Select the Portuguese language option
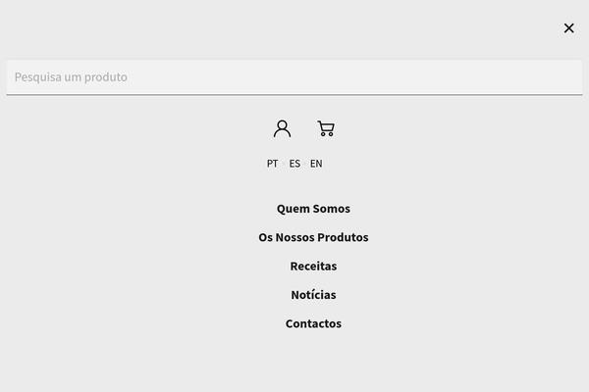This screenshot has width=589, height=392. point(272,164)
